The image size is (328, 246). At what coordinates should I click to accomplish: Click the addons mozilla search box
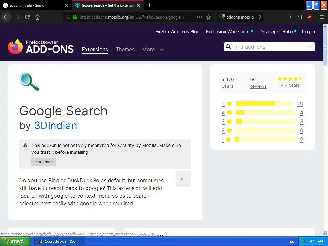click(240, 17)
